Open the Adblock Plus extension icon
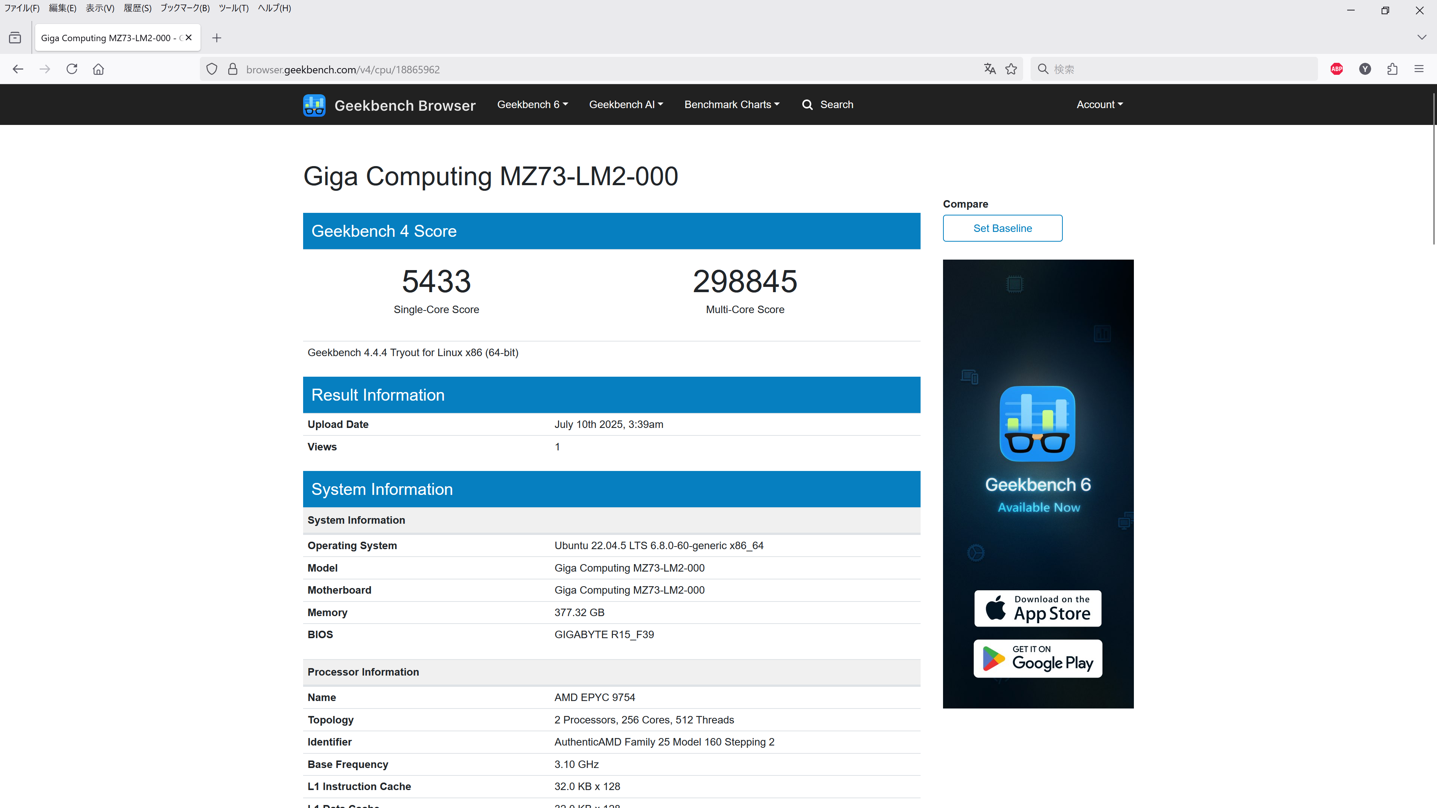The height and width of the screenshot is (808, 1437). point(1337,69)
